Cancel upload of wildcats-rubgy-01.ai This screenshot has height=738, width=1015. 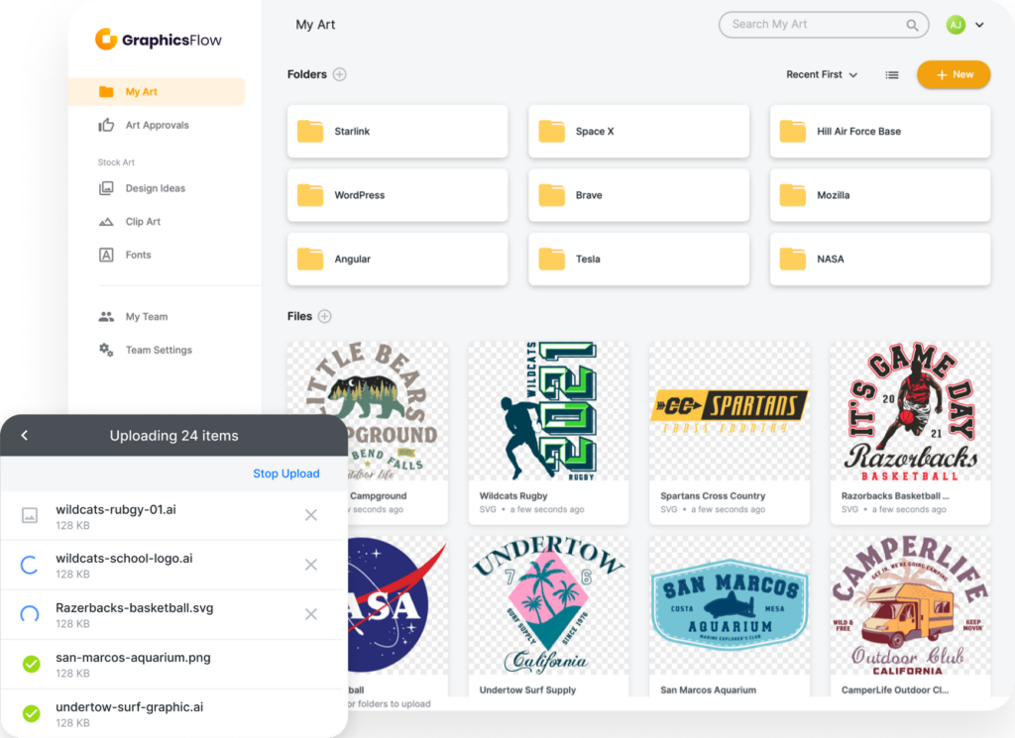(x=311, y=515)
